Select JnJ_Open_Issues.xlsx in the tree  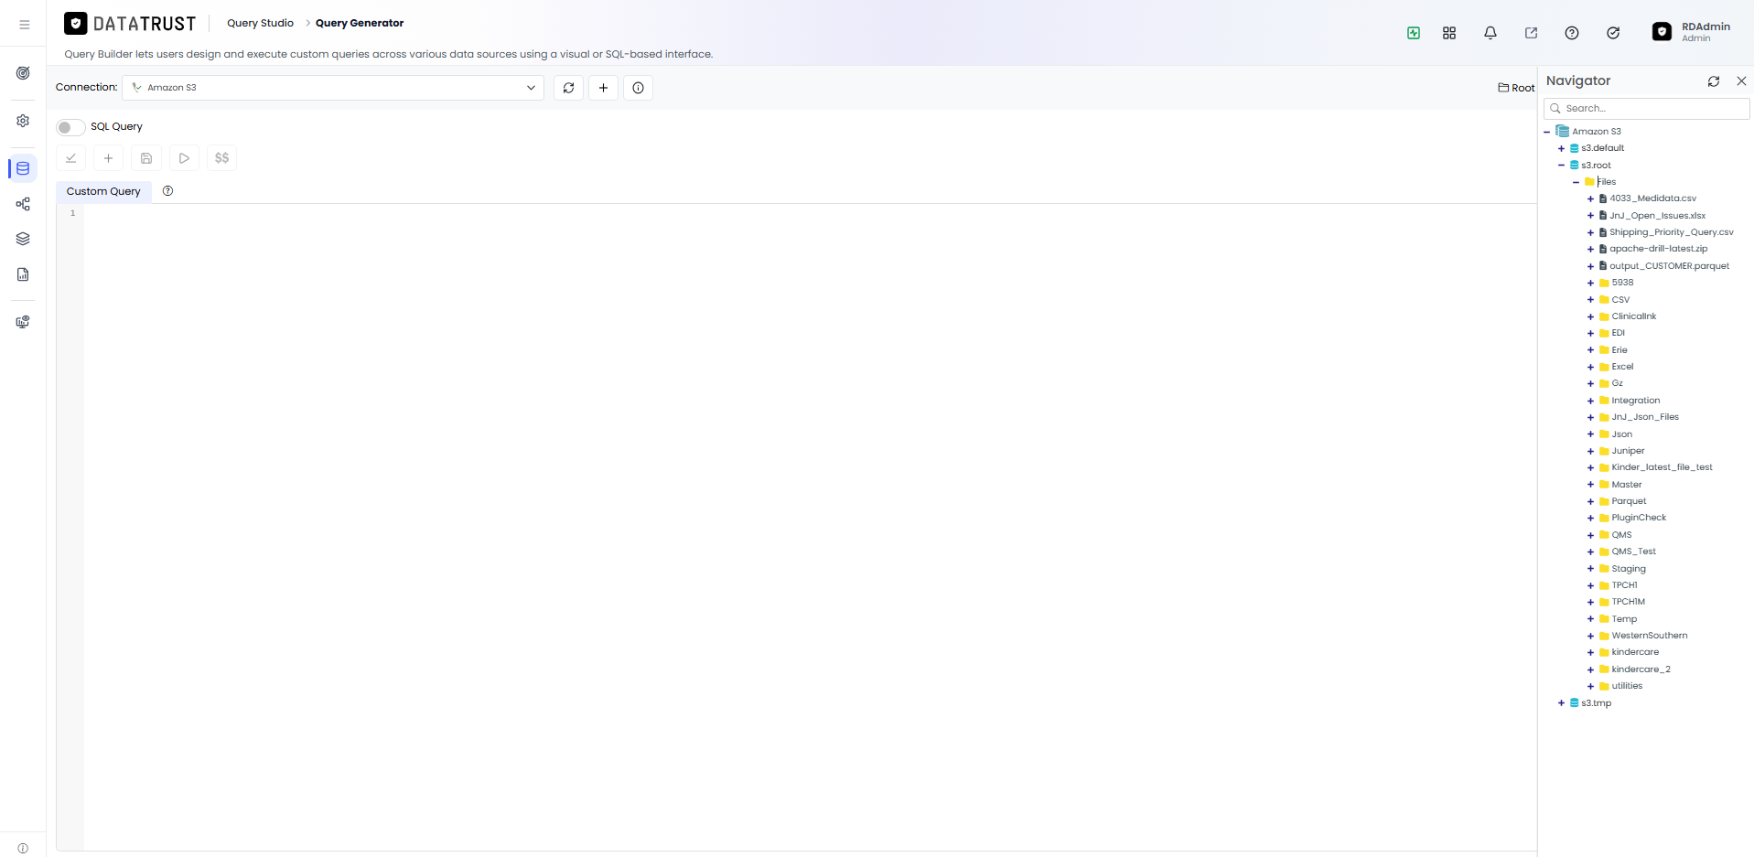(x=1657, y=216)
